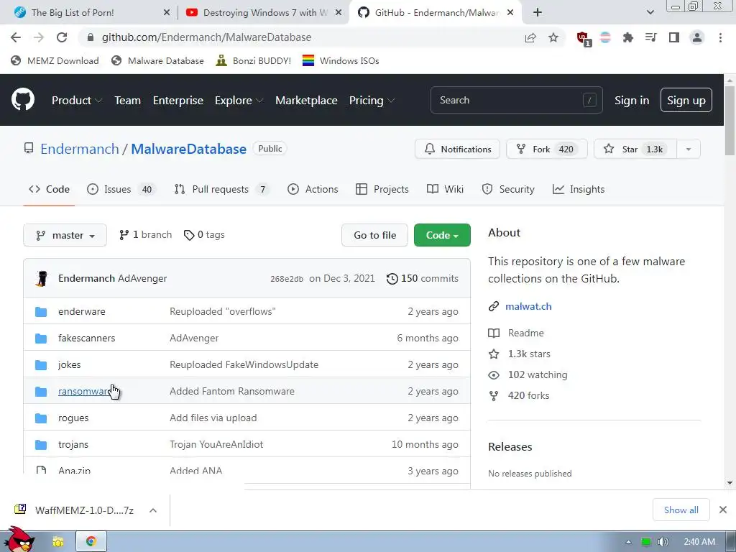
Task: Click the green network tray icon
Action: [646, 542]
